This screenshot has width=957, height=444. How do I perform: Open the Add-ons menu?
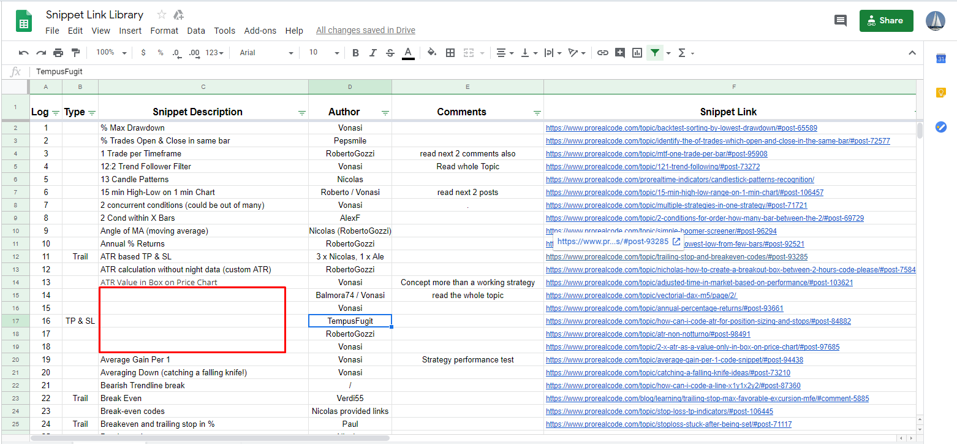tap(260, 31)
